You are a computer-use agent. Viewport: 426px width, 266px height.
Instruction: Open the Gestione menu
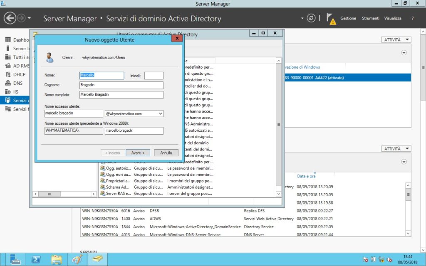348,18
